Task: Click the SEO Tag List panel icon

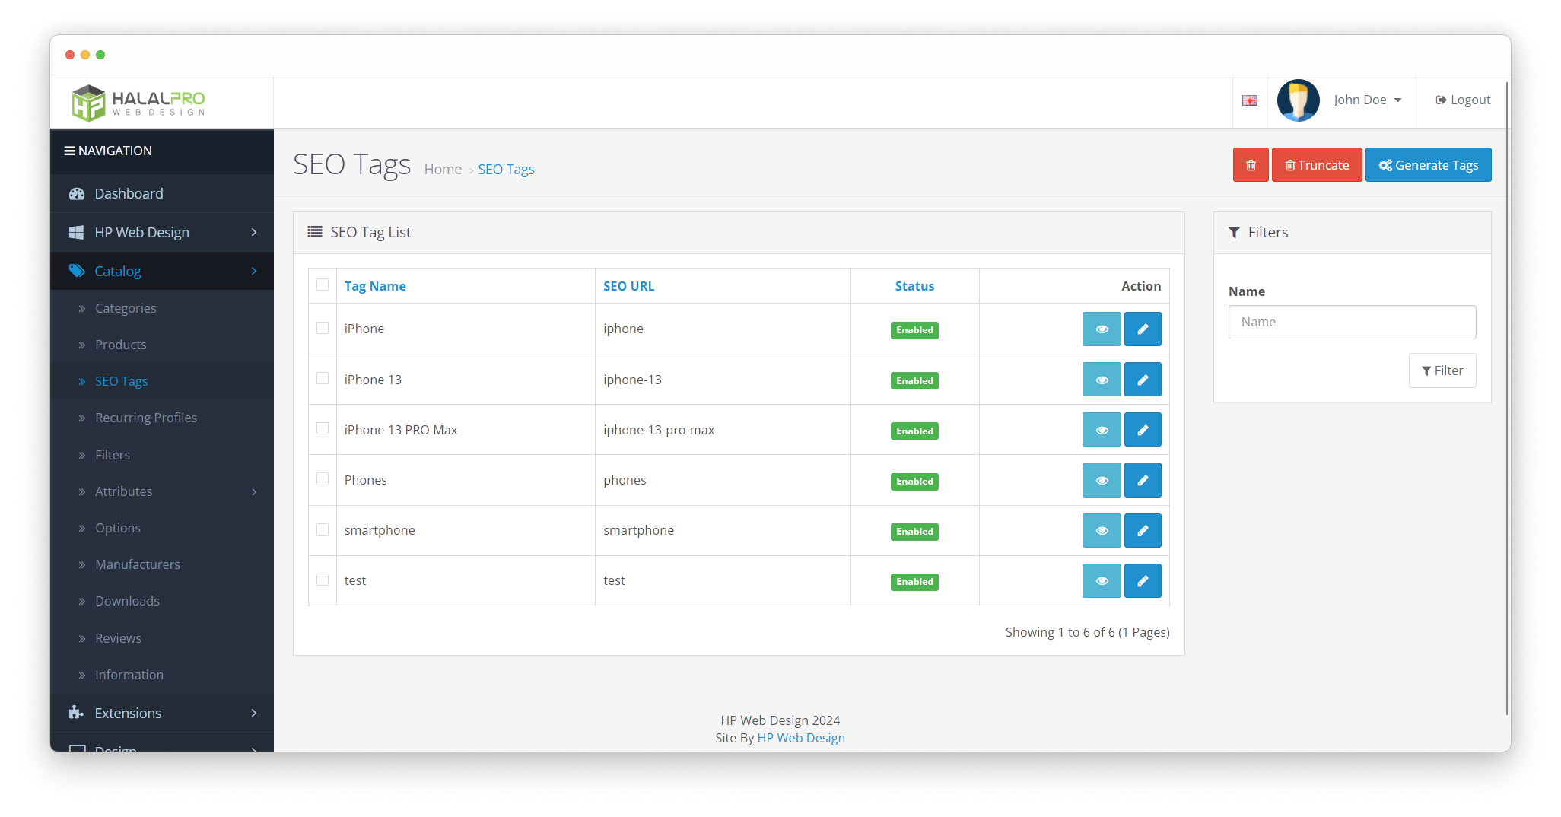Action: (x=315, y=232)
